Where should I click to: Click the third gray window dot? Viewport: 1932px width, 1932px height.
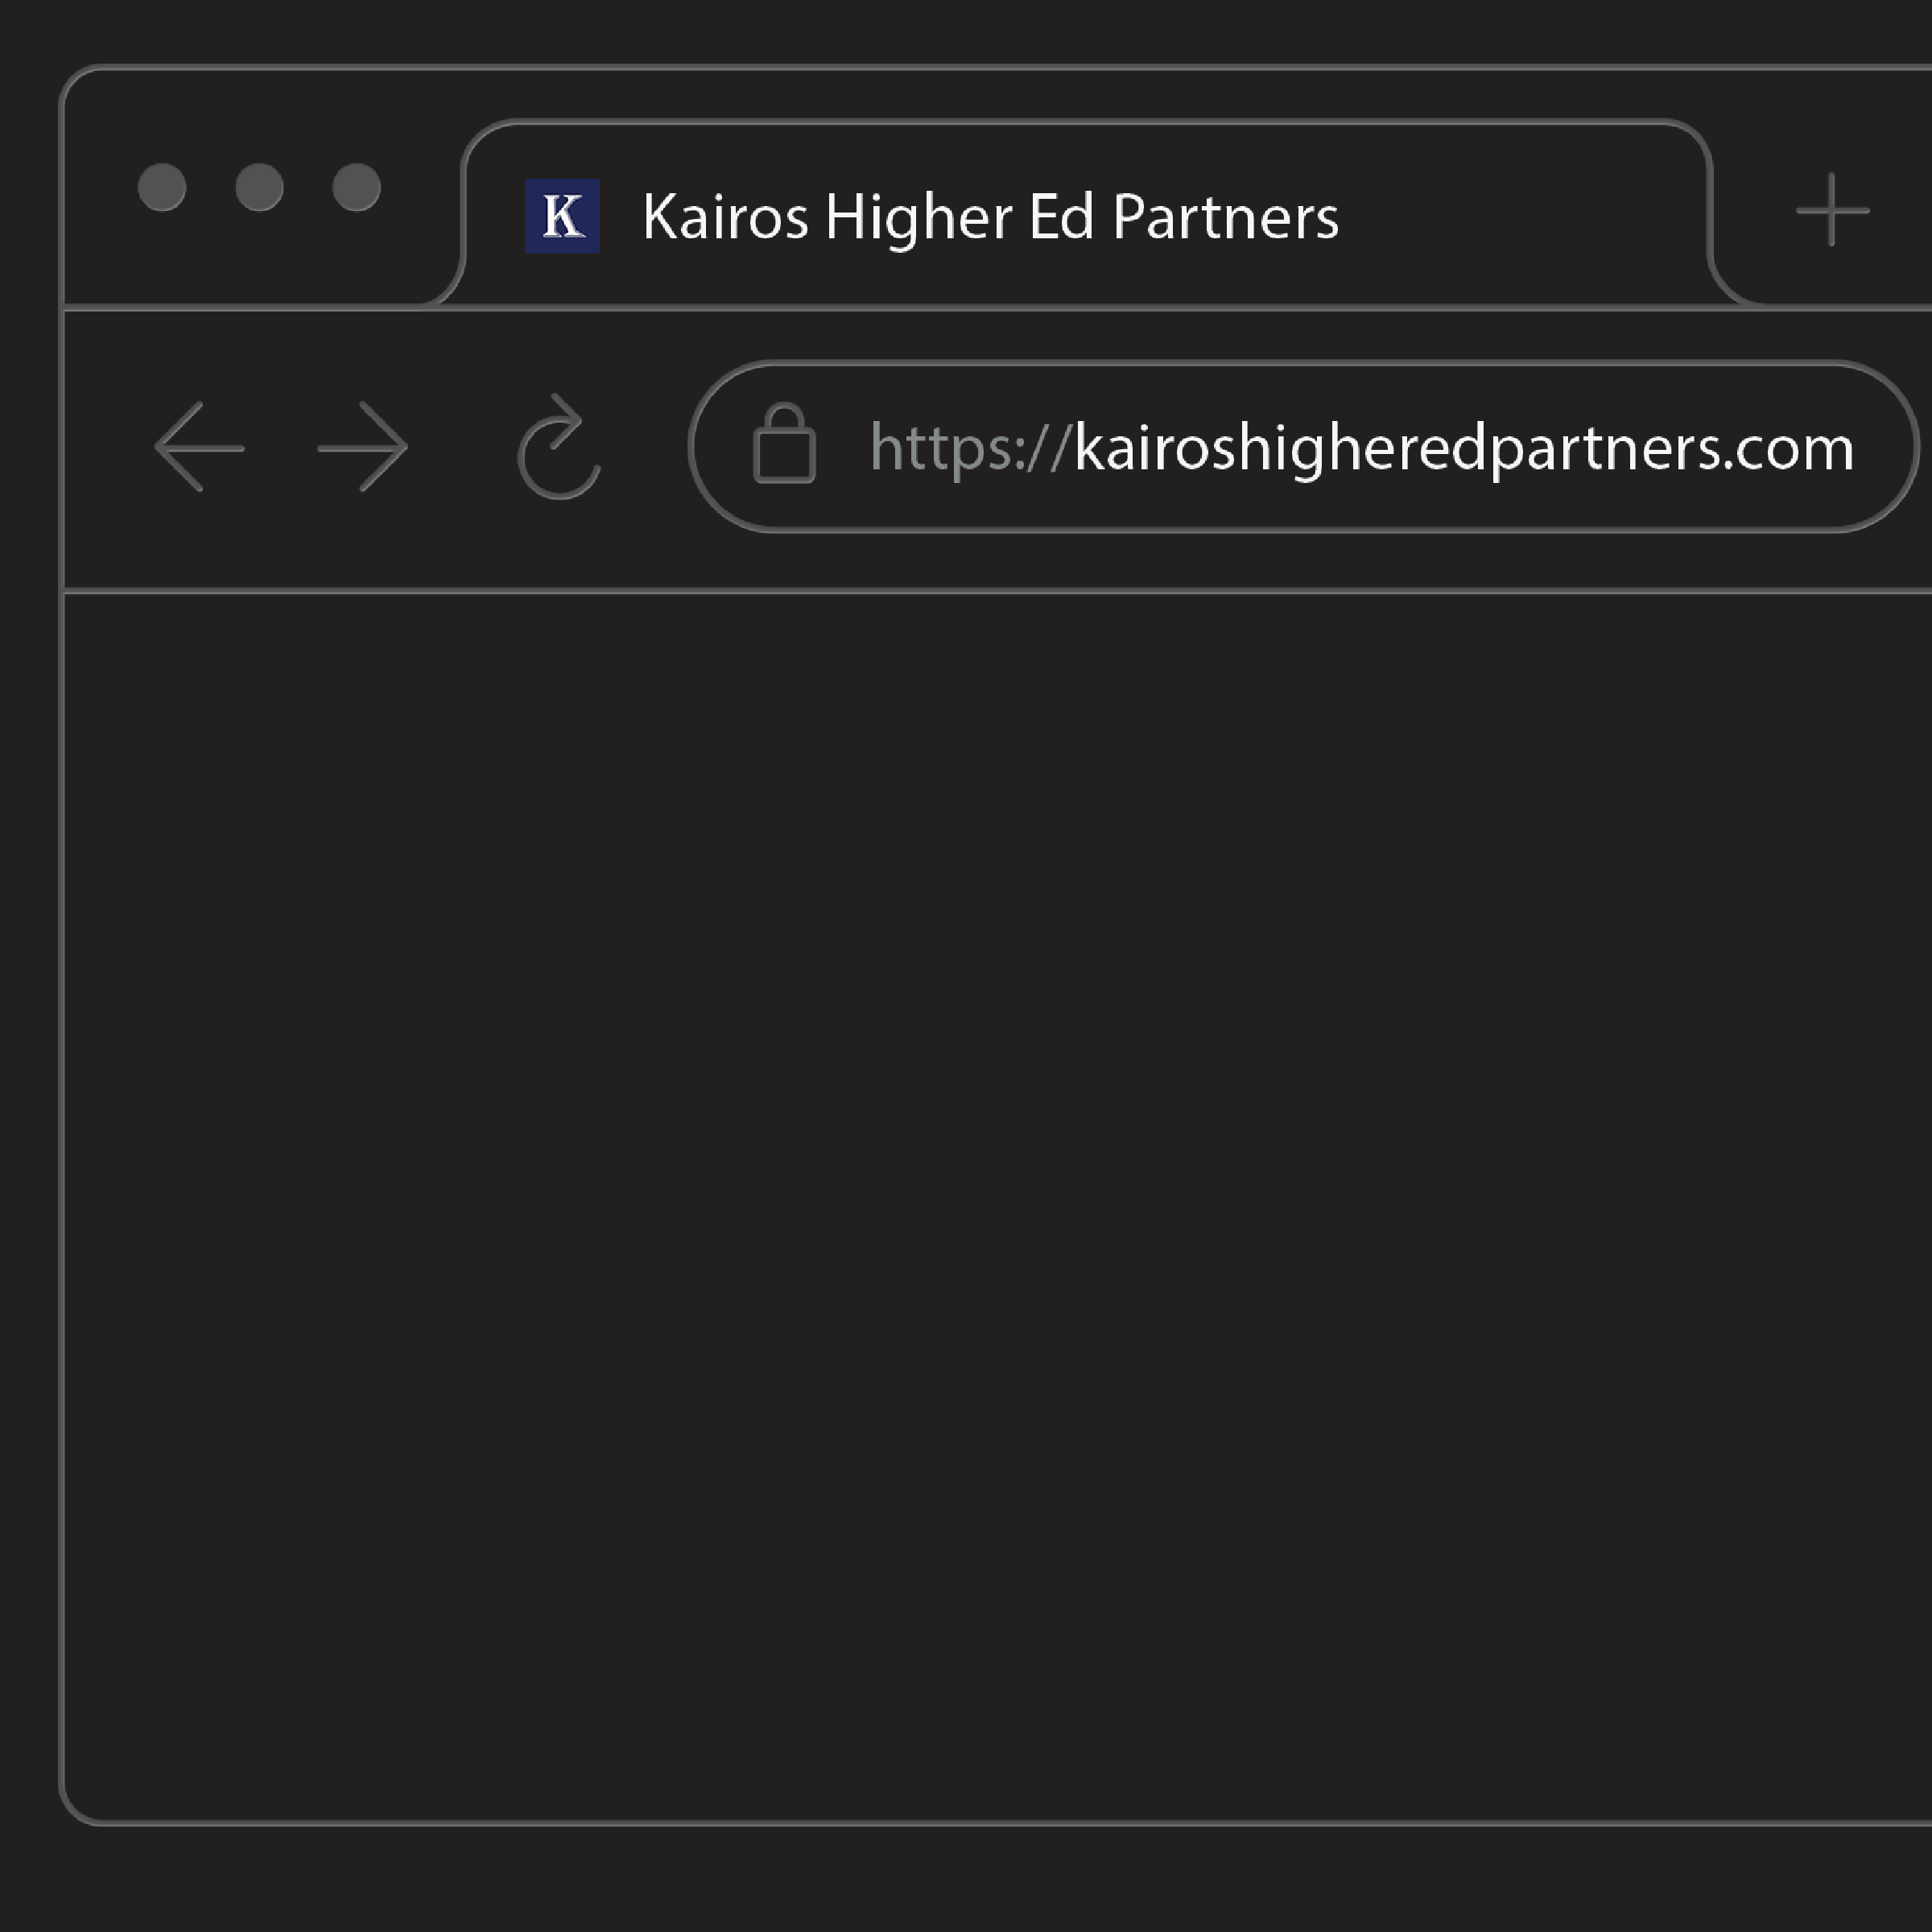(356, 187)
